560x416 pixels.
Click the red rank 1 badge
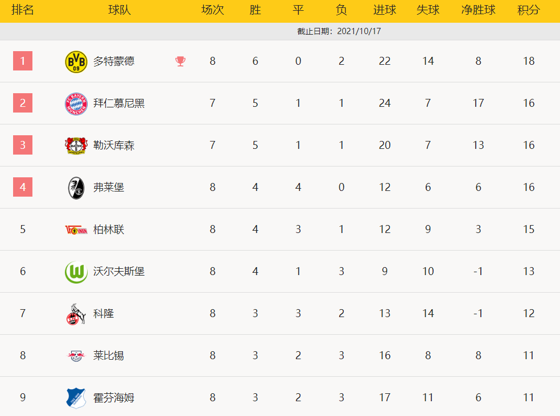23,61
